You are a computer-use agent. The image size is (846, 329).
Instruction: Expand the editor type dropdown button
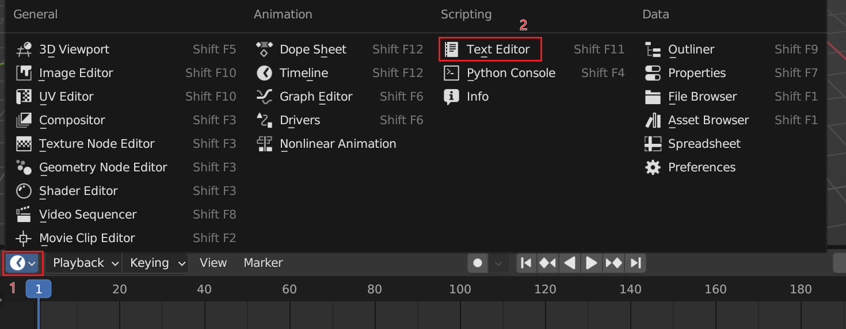tap(23, 263)
